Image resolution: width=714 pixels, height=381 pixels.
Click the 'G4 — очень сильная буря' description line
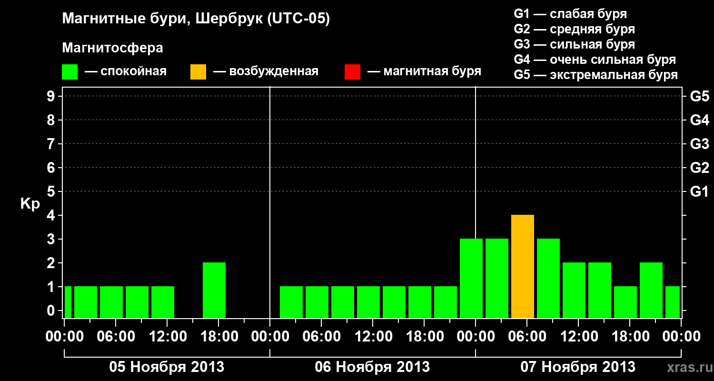coord(595,60)
